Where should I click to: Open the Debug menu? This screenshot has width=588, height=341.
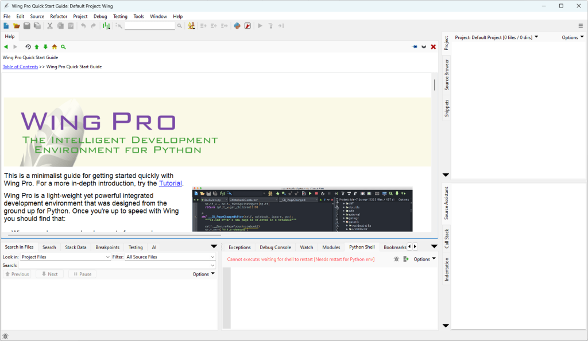point(100,16)
